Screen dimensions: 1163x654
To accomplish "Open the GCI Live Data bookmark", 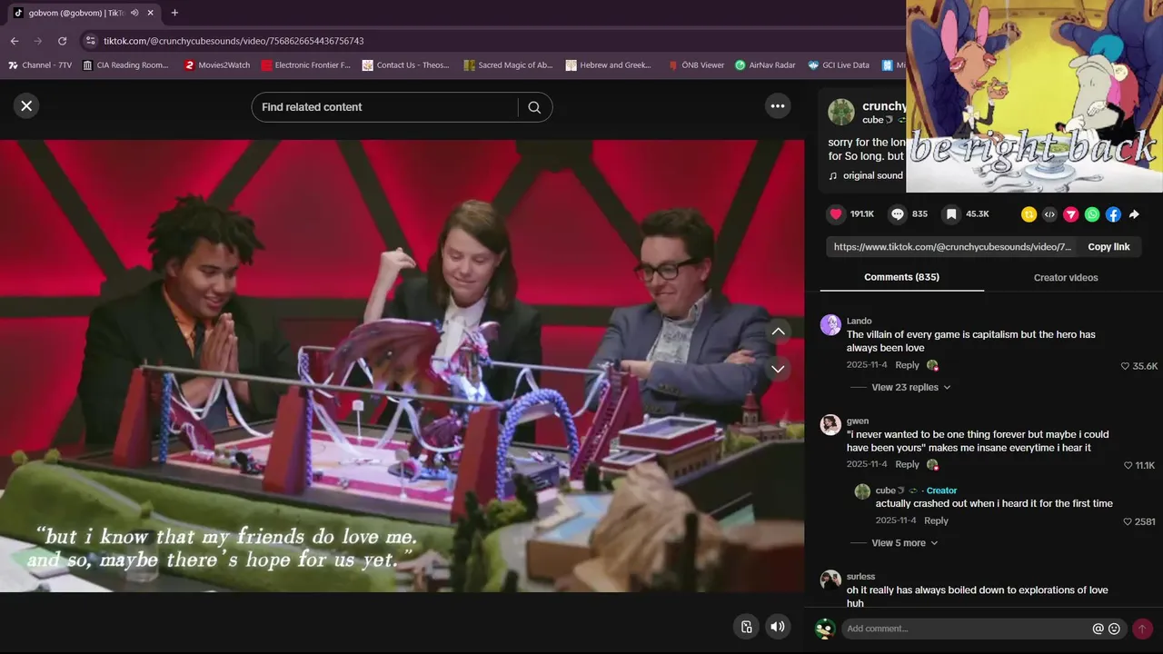I will 839,65.
